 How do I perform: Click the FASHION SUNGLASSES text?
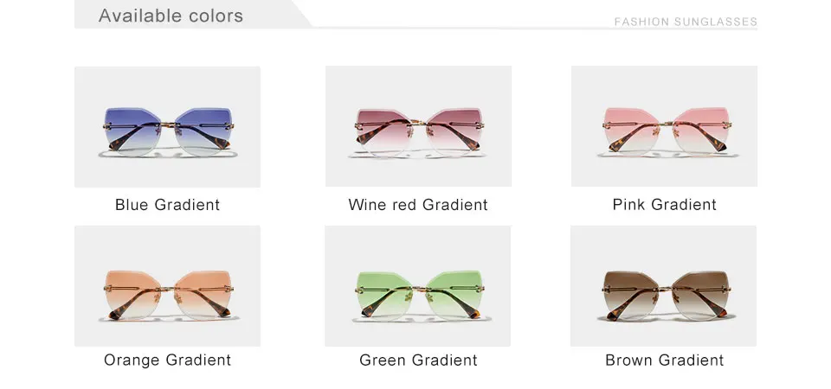tap(686, 22)
